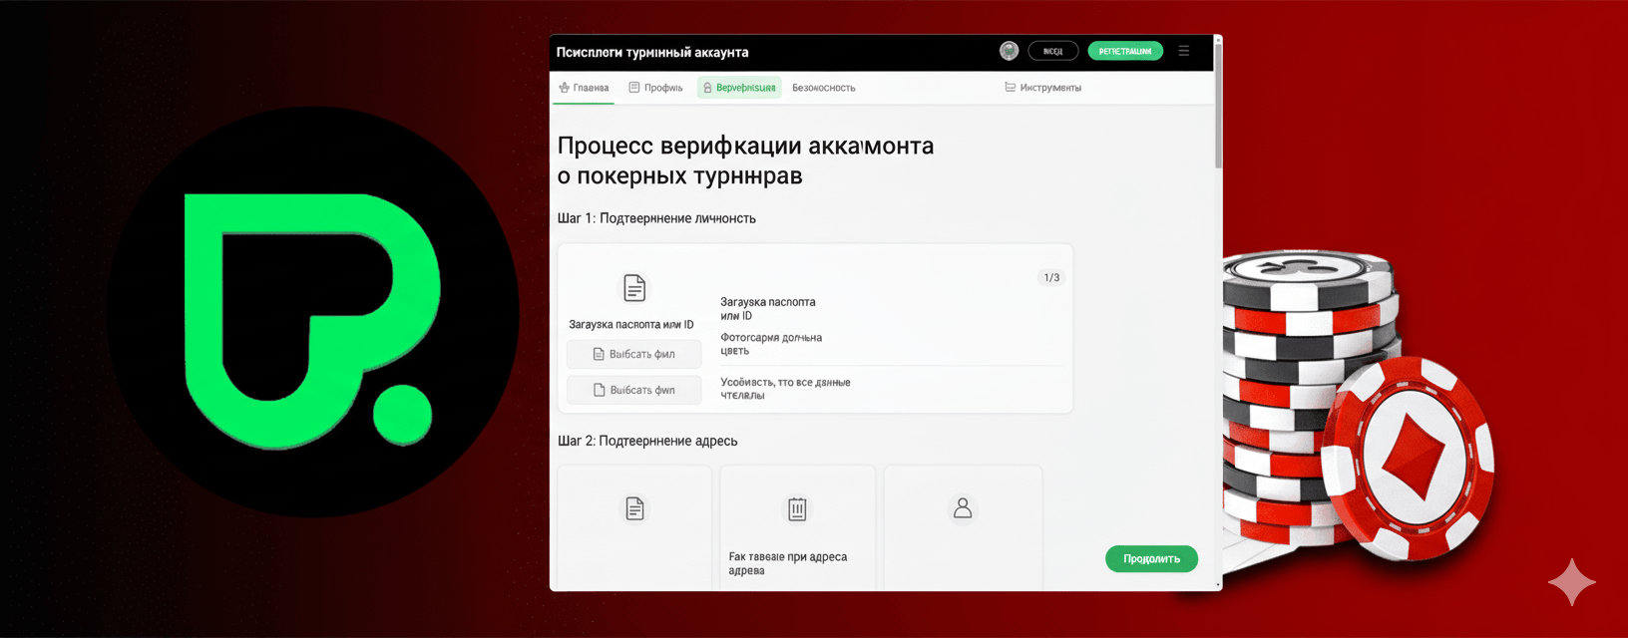Click heading Шаг 2: Подтвеернение адресь
This screenshot has width=1628, height=638.
pos(647,441)
